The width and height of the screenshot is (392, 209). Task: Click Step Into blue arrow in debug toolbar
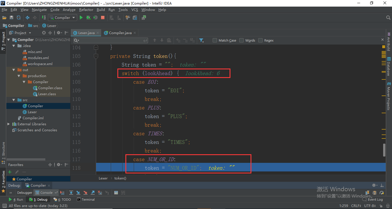click(78, 193)
